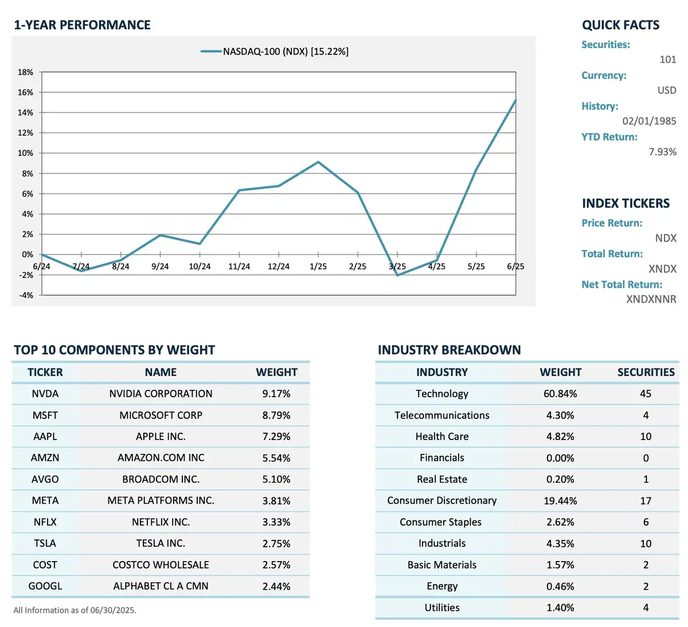688x627 pixels.
Task: Click the NASDAQ-100 (NDX) chart legend label
Action: [286, 52]
